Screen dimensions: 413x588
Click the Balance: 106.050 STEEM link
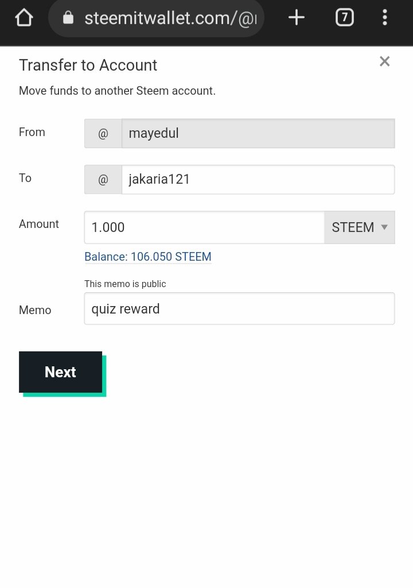(148, 257)
